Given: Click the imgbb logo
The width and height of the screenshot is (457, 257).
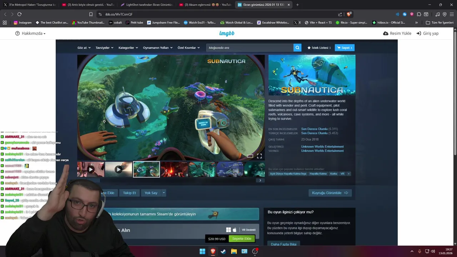Looking at the screenshot, I should 227,33.
